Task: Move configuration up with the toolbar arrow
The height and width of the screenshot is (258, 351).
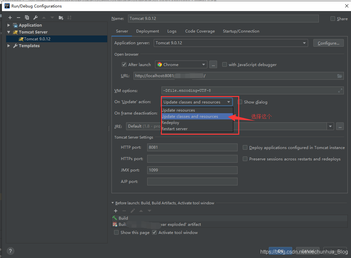Action: coord(44,18)
